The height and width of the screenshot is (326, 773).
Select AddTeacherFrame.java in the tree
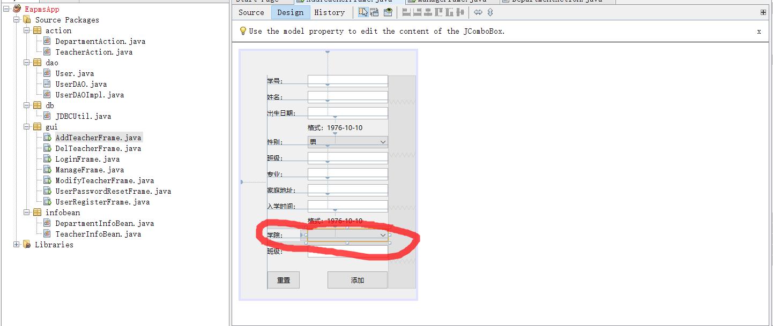click(99, 138)
